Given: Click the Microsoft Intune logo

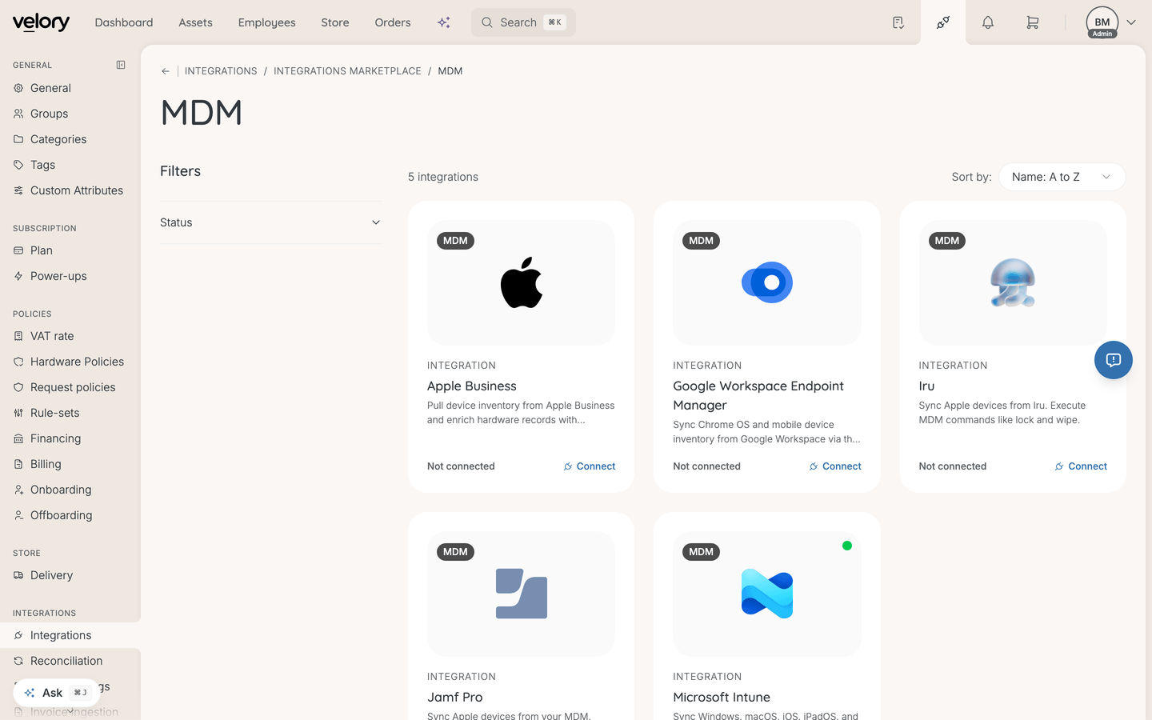Looking at the screenshot, I should pyautogui.click(x=767, y=594).
